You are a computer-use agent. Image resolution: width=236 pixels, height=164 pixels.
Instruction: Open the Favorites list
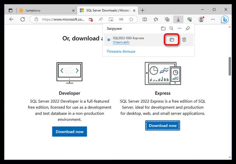(x=156, y=19)
